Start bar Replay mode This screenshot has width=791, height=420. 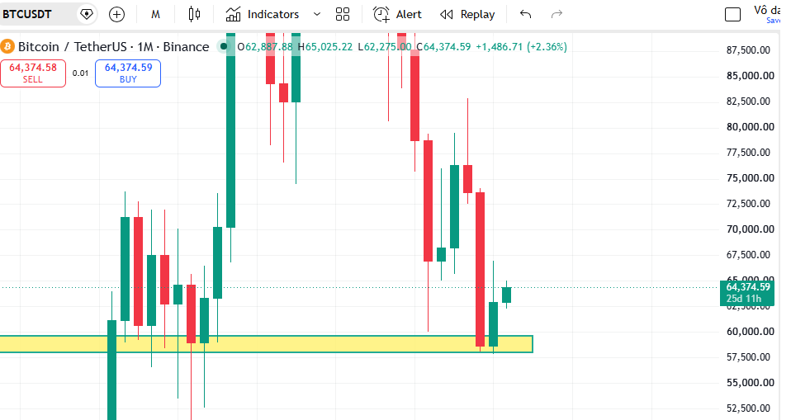pyautogui.click(x=467, y=14)
